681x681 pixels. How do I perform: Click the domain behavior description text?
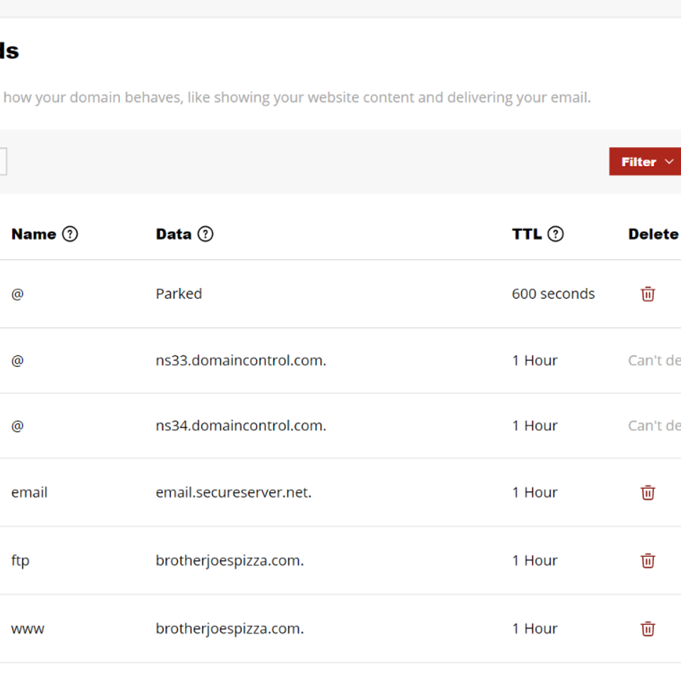click(x=297, y=98)
